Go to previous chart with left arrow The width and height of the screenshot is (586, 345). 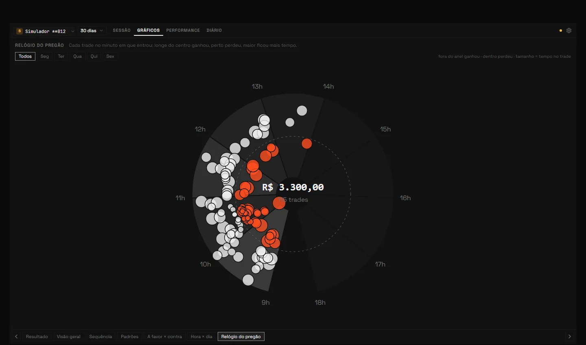coord(16,336)
